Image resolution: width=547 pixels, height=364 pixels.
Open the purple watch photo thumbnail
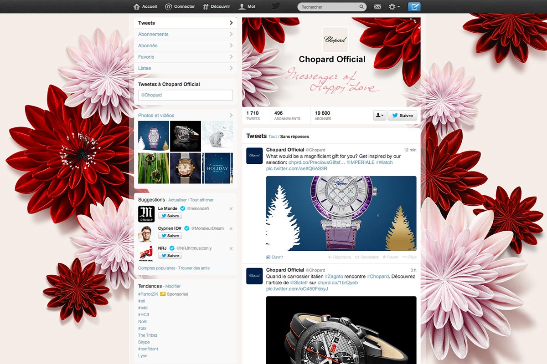tap(154, 136)
